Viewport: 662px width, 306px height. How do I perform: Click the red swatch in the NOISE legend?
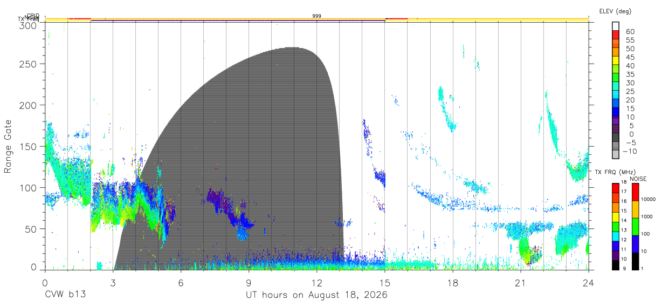[636, 192]
